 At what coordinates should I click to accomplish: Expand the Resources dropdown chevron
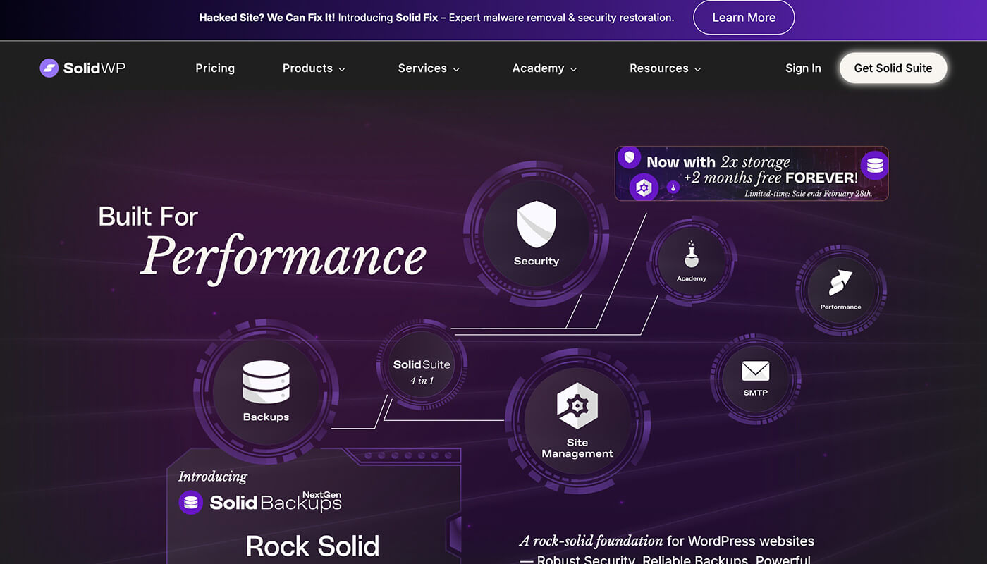tap(698, 69)
